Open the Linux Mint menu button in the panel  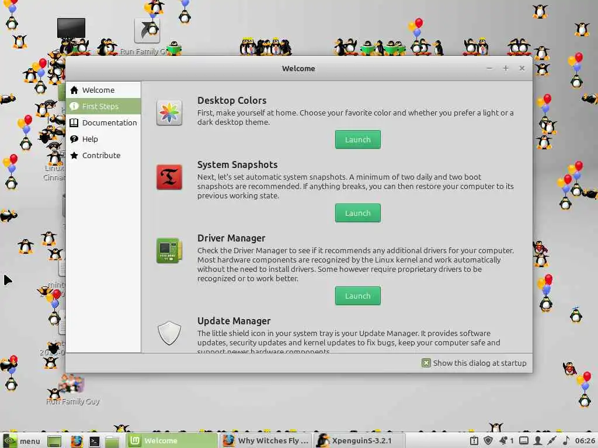(x=22, y=441)
